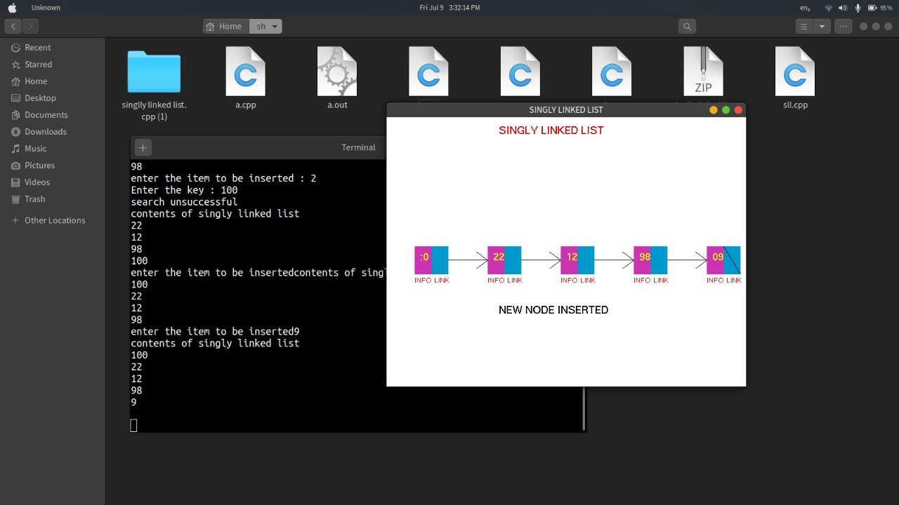899x505 pixels.
Task: Click the volume speaker icon
Action: 843,8
